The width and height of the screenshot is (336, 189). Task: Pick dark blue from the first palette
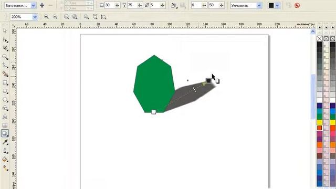[x=320, y=106]
